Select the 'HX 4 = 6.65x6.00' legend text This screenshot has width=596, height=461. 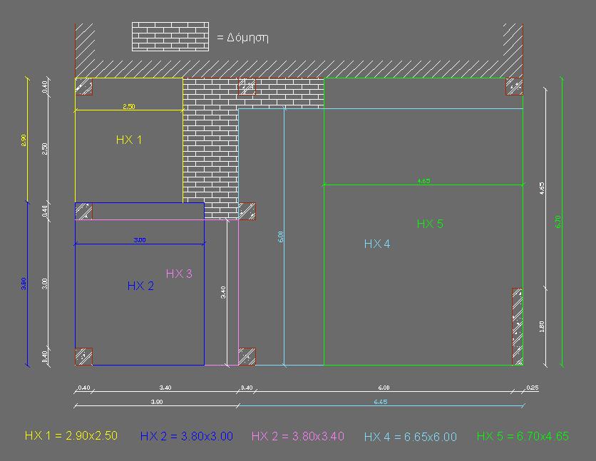[410, 437]
